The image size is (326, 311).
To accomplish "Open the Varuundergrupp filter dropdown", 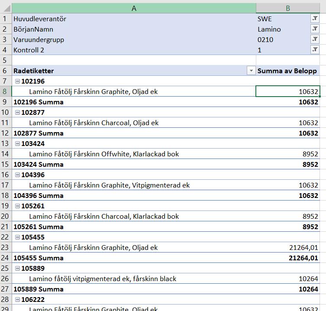I will 315,39.
